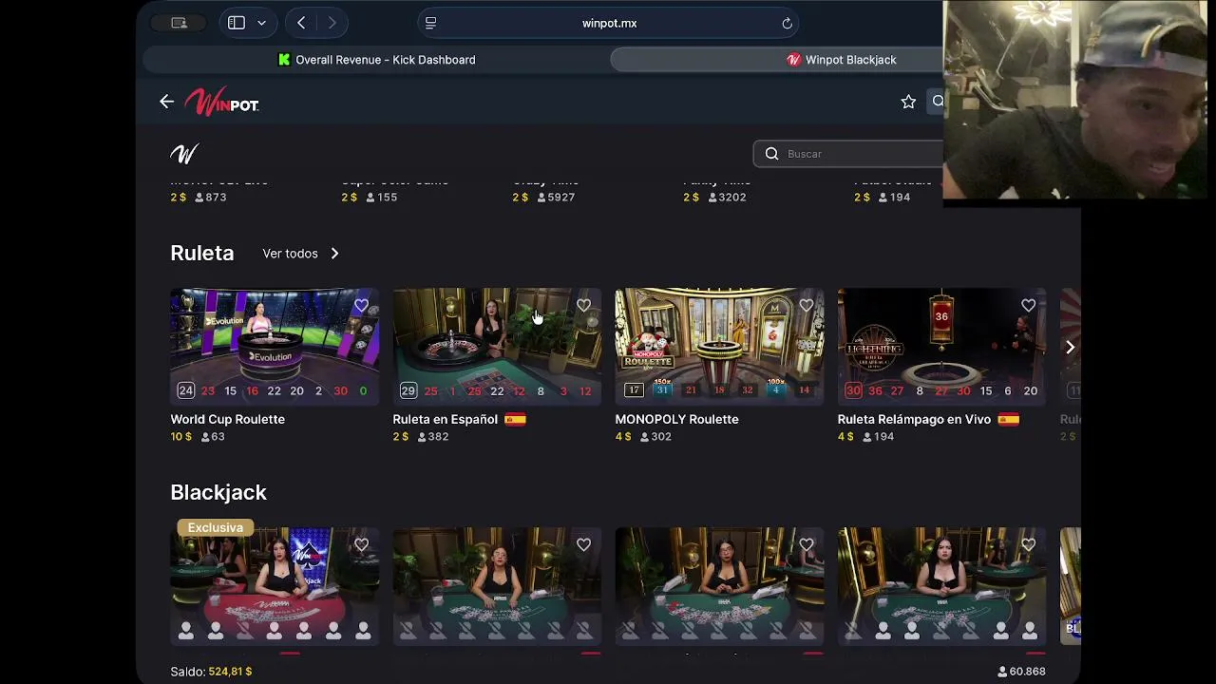This screenshot has height=684, width=1216.
Task: Click the Blackjack section heading
Action: [x=218, y=492]
